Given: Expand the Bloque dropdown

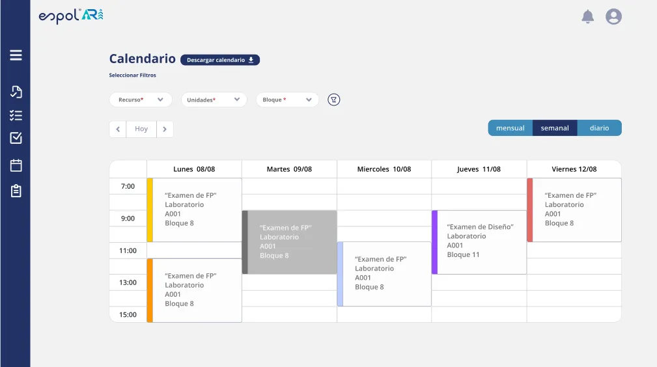Looking at the screenshot, I should pos(287,100).
